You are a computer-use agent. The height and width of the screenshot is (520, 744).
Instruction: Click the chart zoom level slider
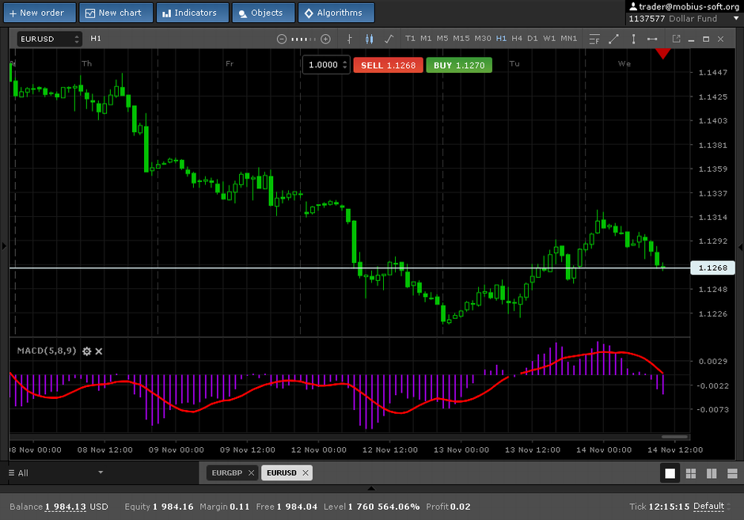pyautogui.click(x=303, y=39)
